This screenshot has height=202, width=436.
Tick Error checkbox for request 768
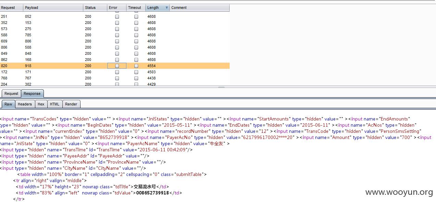117,78
